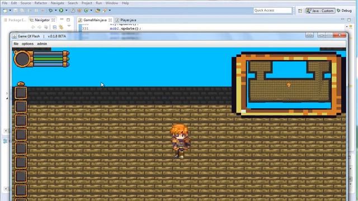Click the Navigator Back arrow icon
This screenshot has width=358, height=201.
[33, 27]
